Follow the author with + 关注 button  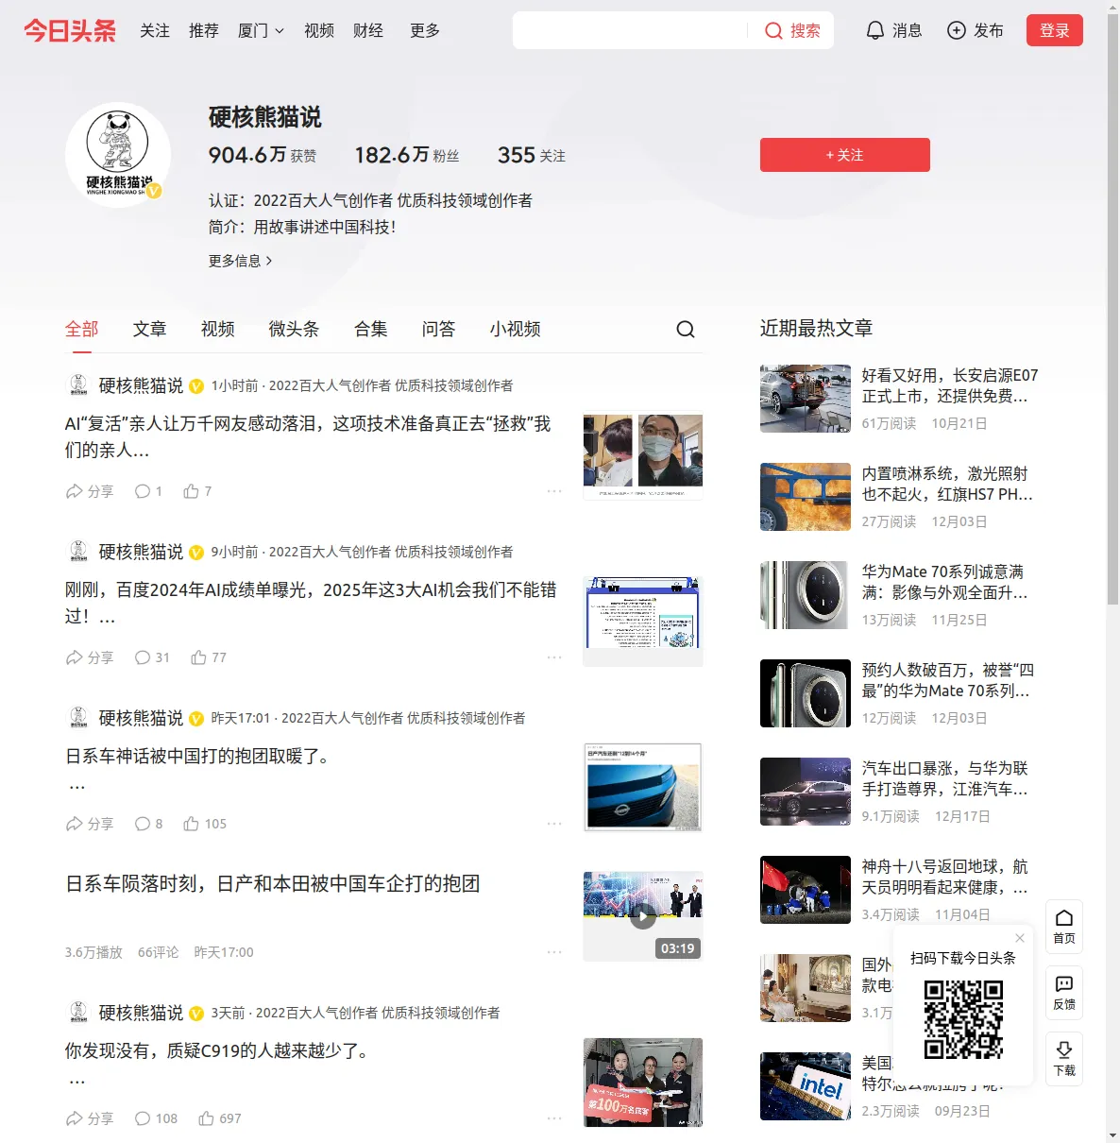[845, 155]
